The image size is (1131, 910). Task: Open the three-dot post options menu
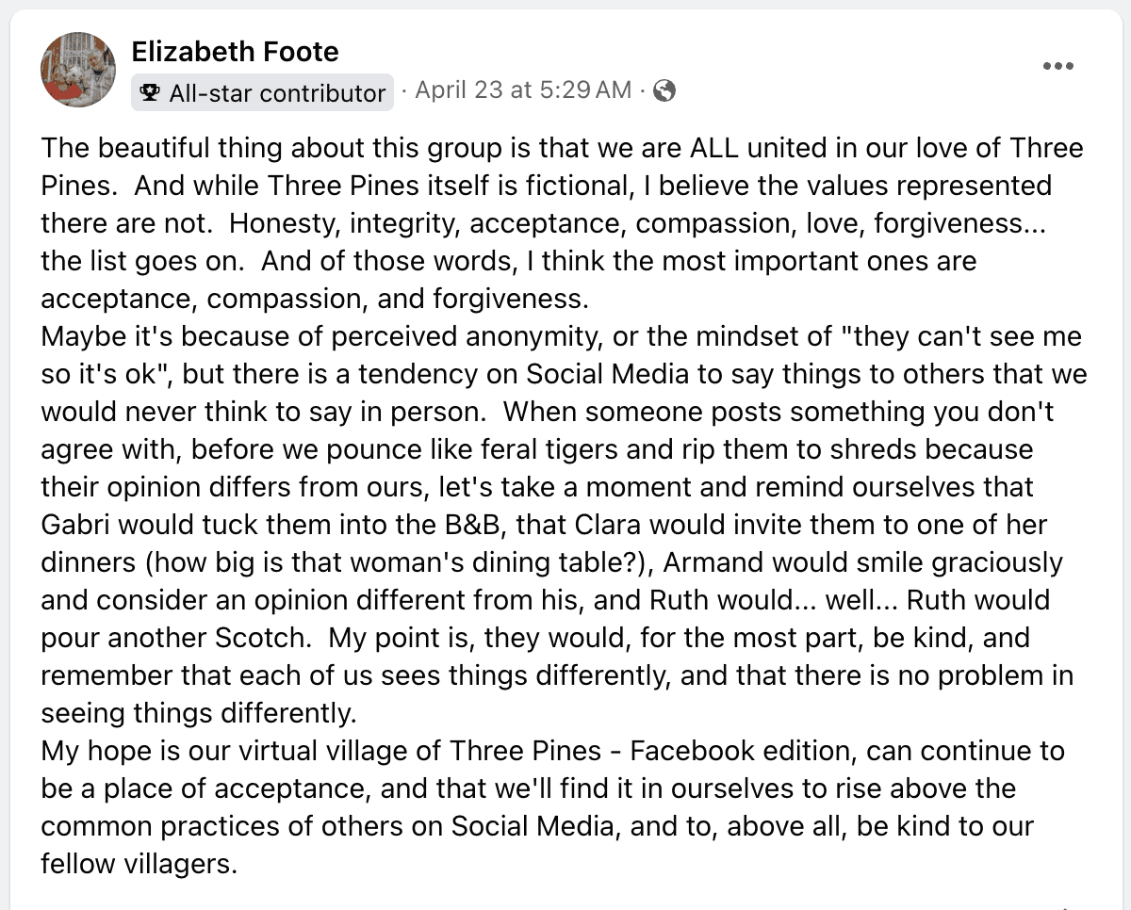point(1058,66)
